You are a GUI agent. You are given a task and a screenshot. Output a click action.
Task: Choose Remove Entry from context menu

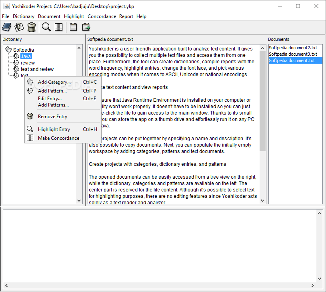[x=63, y=116]
